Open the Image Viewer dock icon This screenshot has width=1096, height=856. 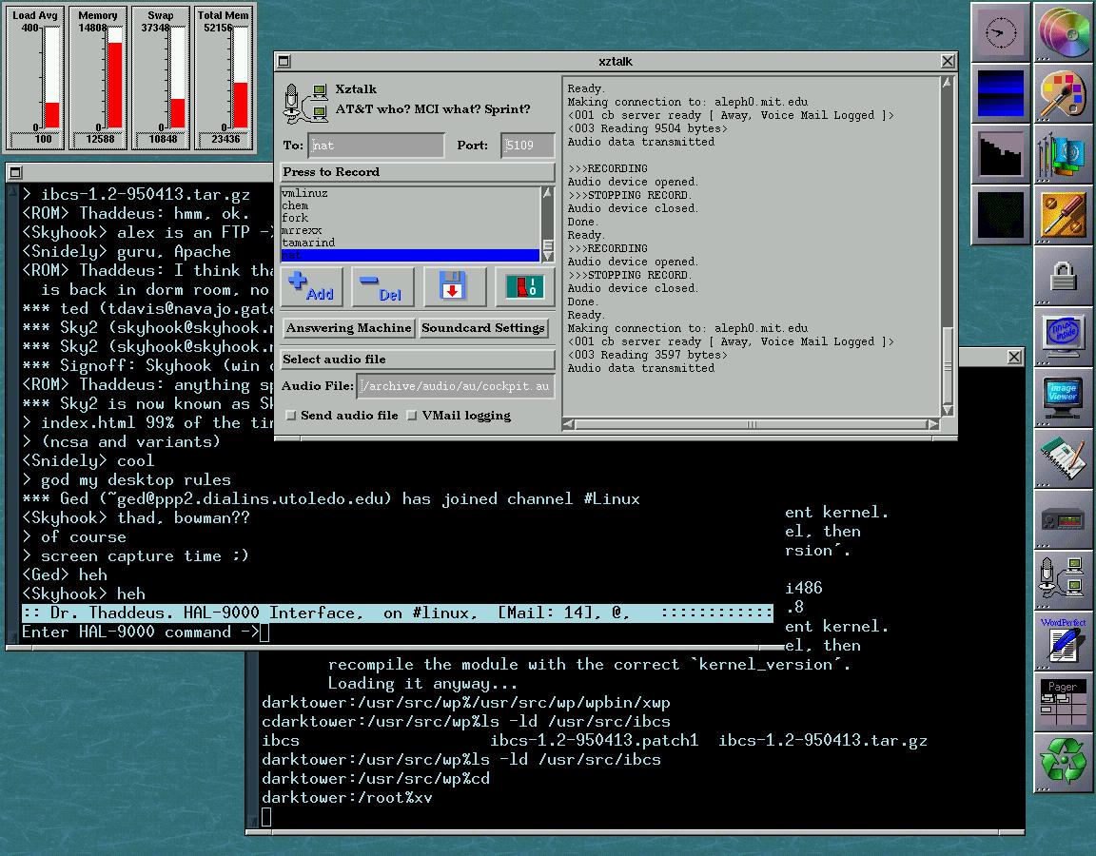coord(1062,398)
